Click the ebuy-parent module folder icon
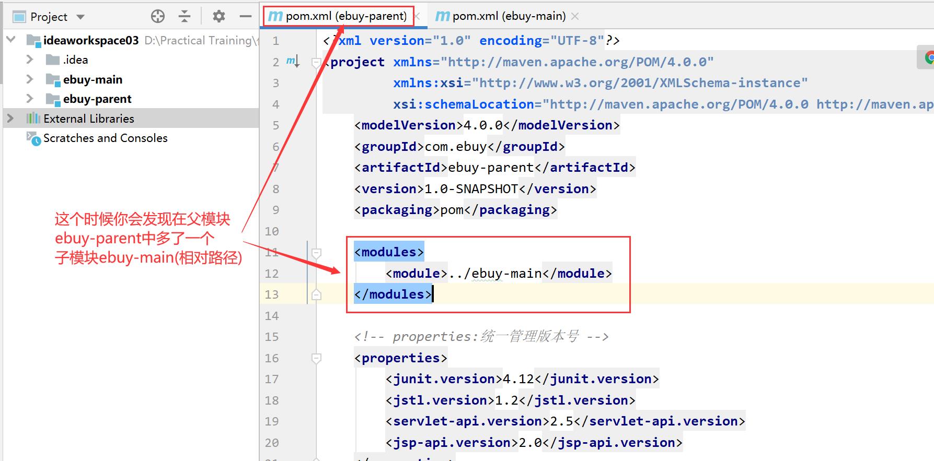Image resolution: width=934 pixels, height=461 pixels. pyautogui.click(x=53, y=99)
